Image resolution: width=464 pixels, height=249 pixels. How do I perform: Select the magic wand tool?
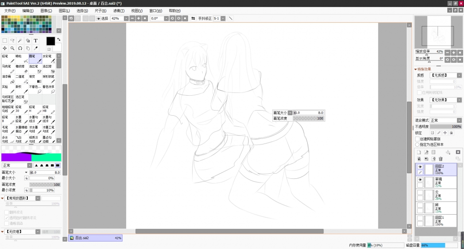pyautogui.click(x=20, y=40)
